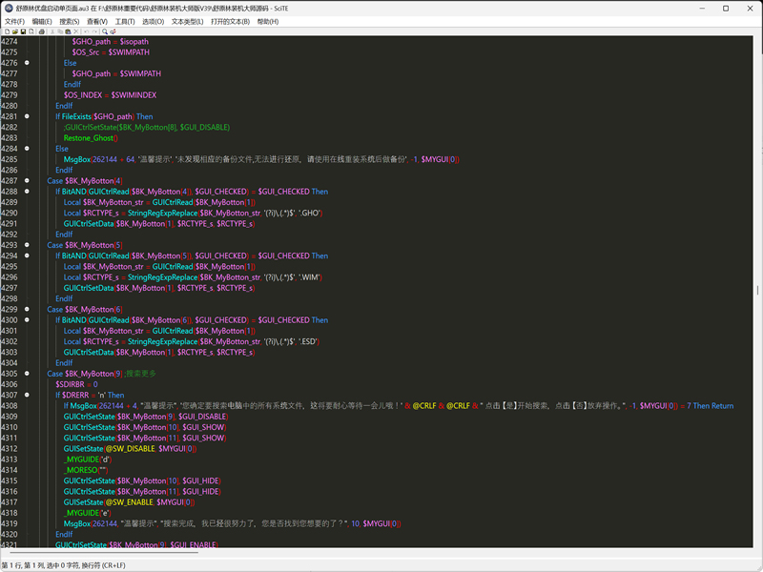The width and height of the screenshot is (763, 572).
Task: Print the script with the printer icon
Action: (42, 31)
